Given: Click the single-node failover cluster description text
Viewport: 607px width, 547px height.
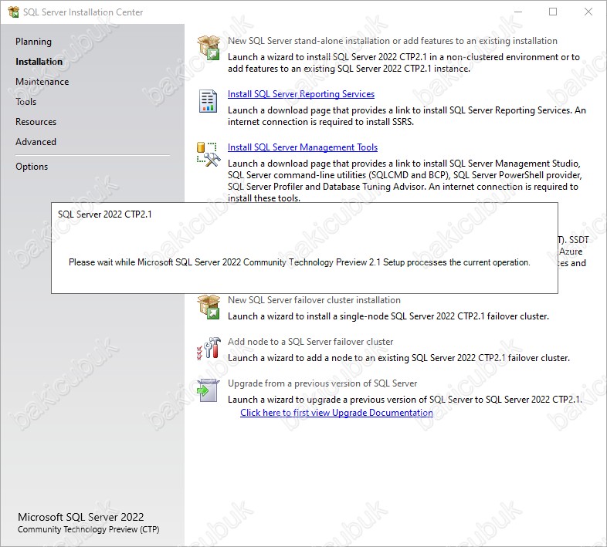Looking at the screenshot, I should pyautogui.click(x=388, y=316).
